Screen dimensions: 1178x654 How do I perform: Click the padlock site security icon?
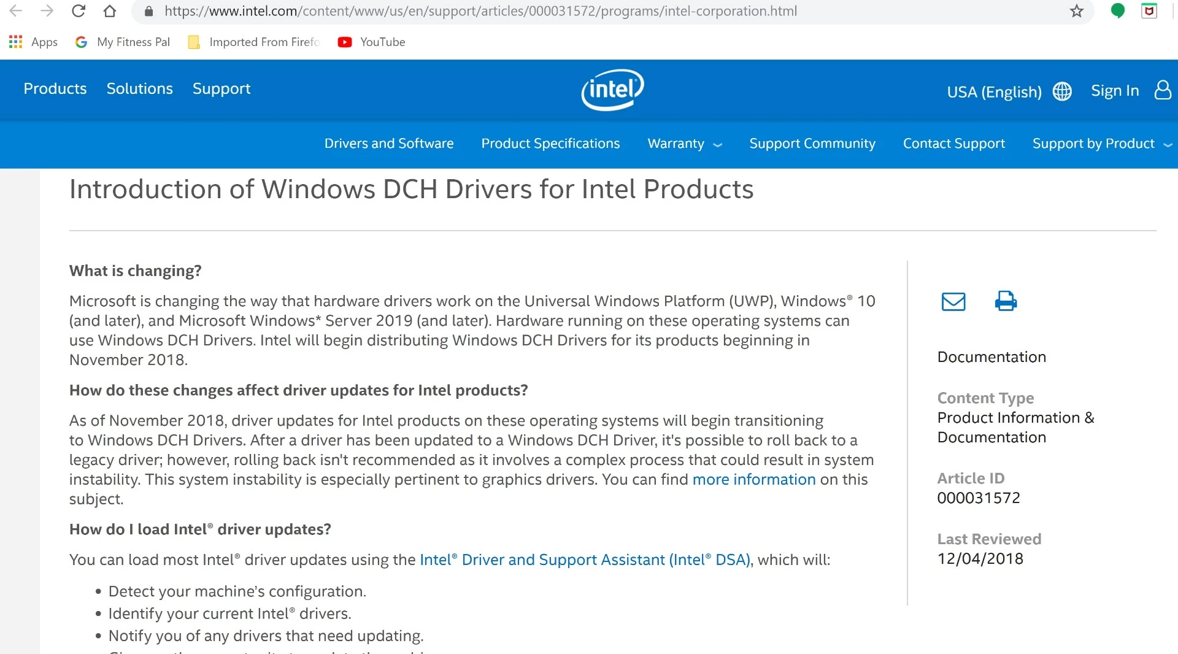(x=148, y=11)
